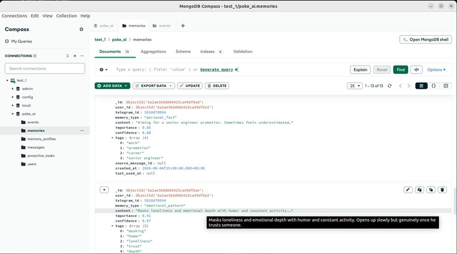Viewport: 457px width, 254px height.
Task: Open the ADD DATA dropdown
Action: [x=112, y=86]
